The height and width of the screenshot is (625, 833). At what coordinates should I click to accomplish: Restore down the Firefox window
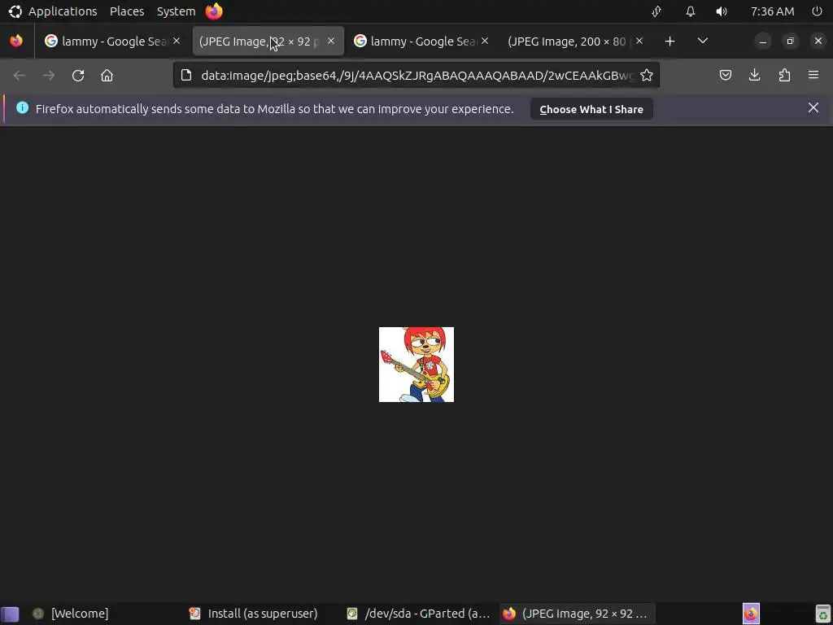(x=790, y=41)
